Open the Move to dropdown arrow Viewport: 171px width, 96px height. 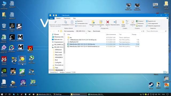(93, 26)
